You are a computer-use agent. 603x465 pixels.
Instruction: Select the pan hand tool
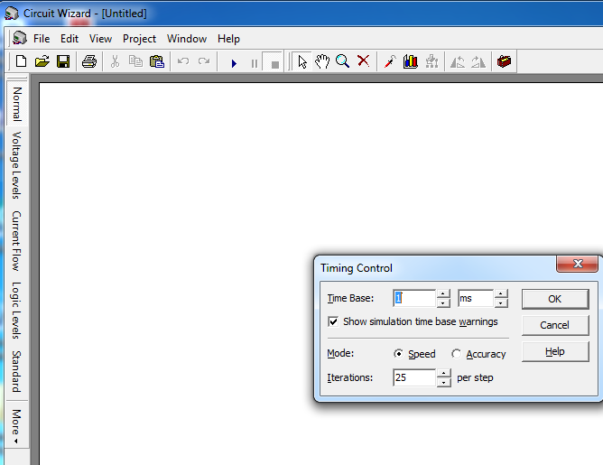(322, 61)
